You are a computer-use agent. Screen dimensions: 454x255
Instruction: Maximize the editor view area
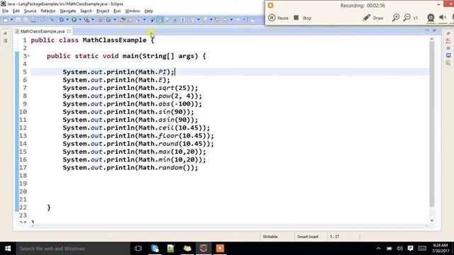[434, 30]
